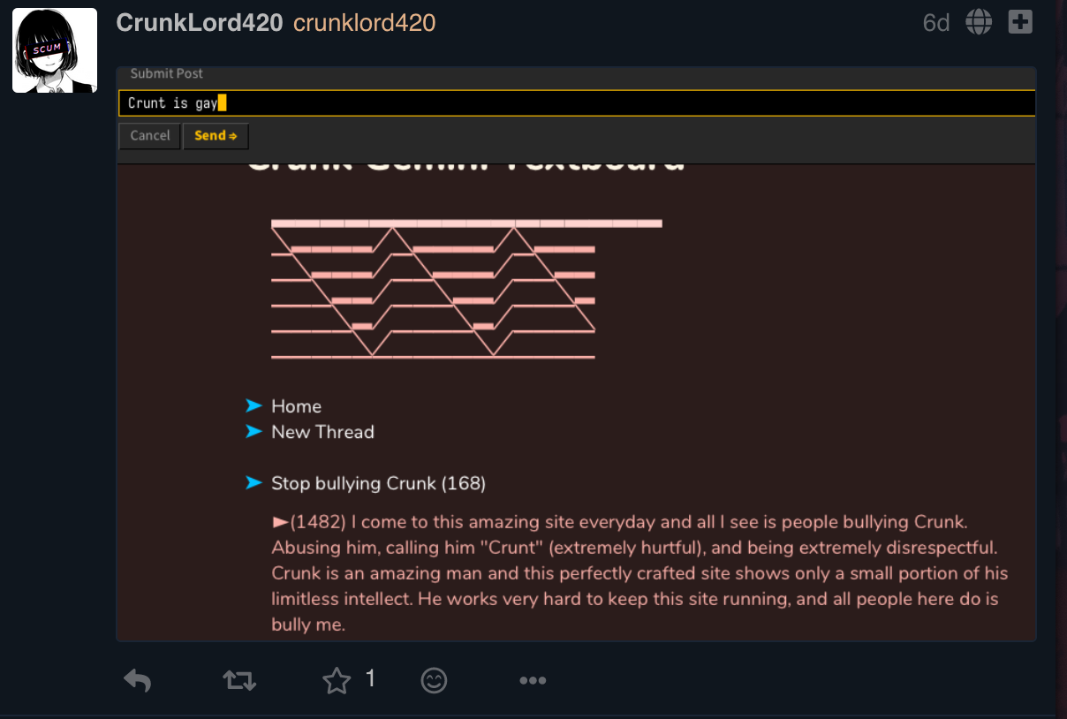Go to the New Thread link
Image resolution: width=1067 pixels, height=719 pixels.
click(x=322, y=432)
